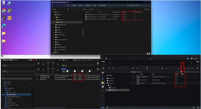The width and height of the screenshot is (201, 109).
Task: Select DA VINCI track row in Traktor
Action: pos(66,79)
